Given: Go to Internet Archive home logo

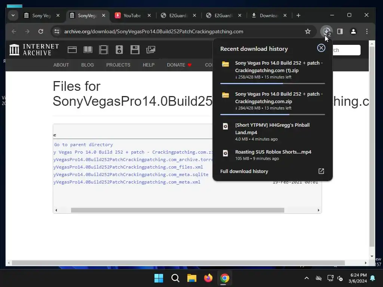Looking at the screenshot, I should 34,50.
